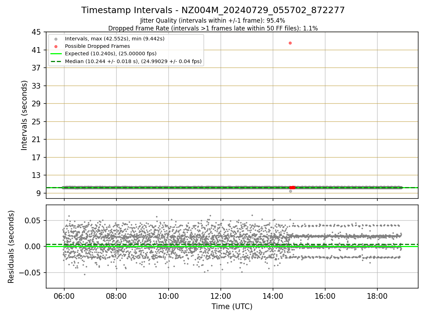This screenshot has width=426, height=319.
Task: Click the red dot icon in the legend
Action: pos(56,46)
